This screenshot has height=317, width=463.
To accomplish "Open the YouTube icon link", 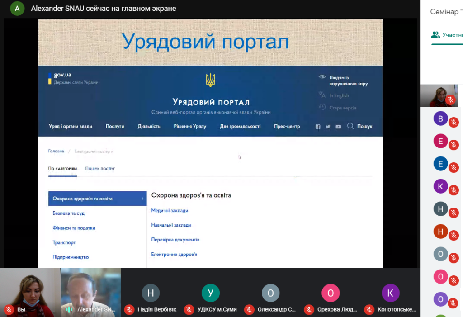I will pos(338,127).
